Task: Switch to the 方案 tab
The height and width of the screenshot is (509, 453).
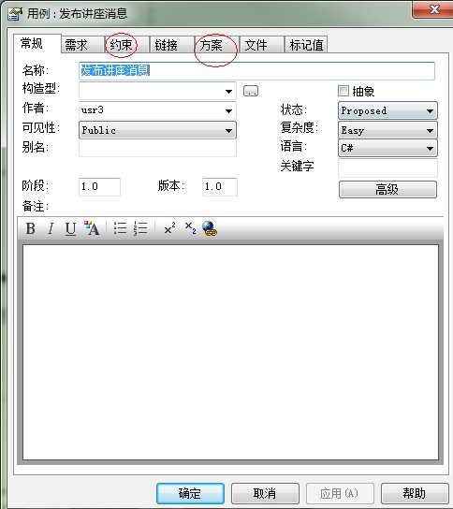Action: 212,45
